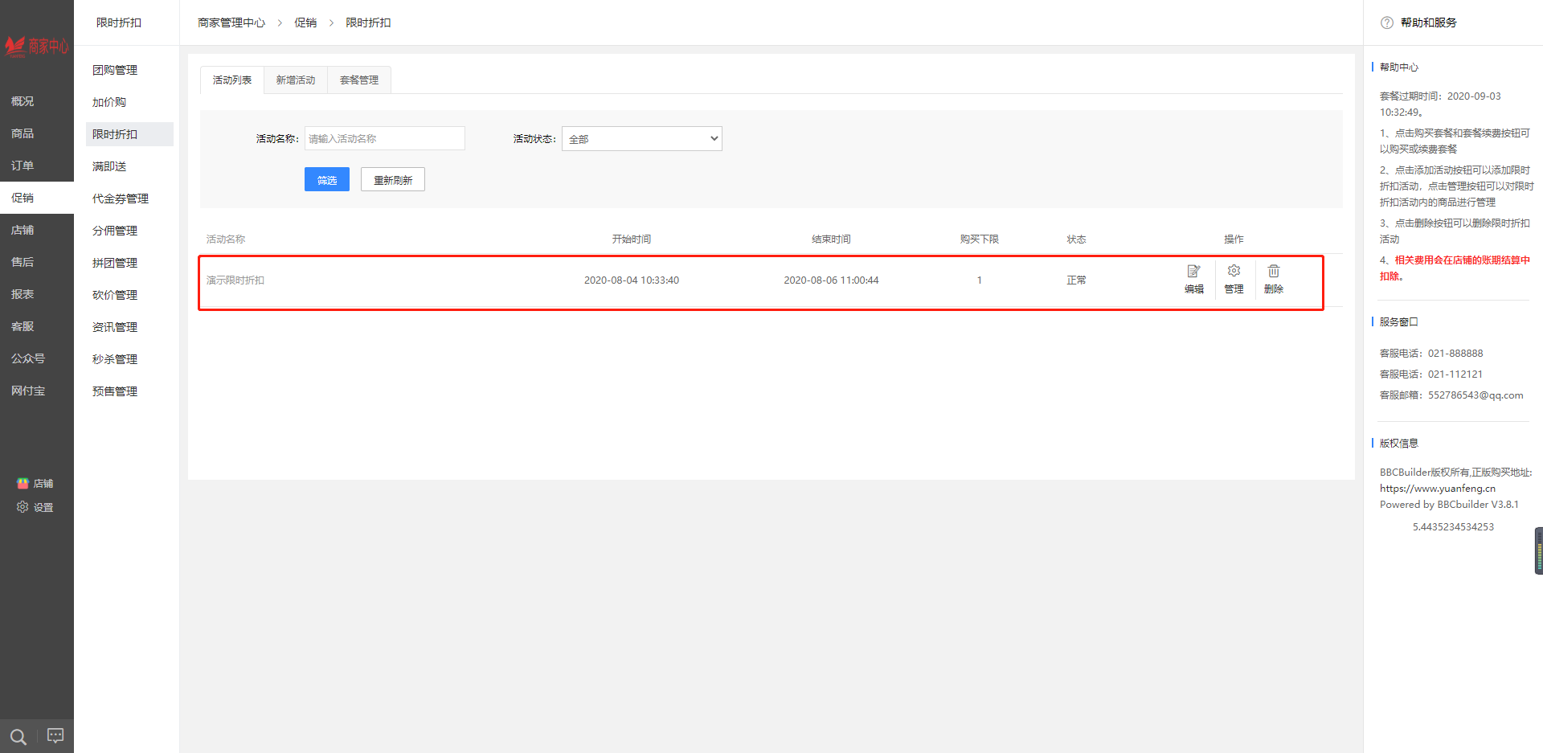1543x753 pixels.
Task: Open 概况 in the main sidebar
Action: [37, 101]
